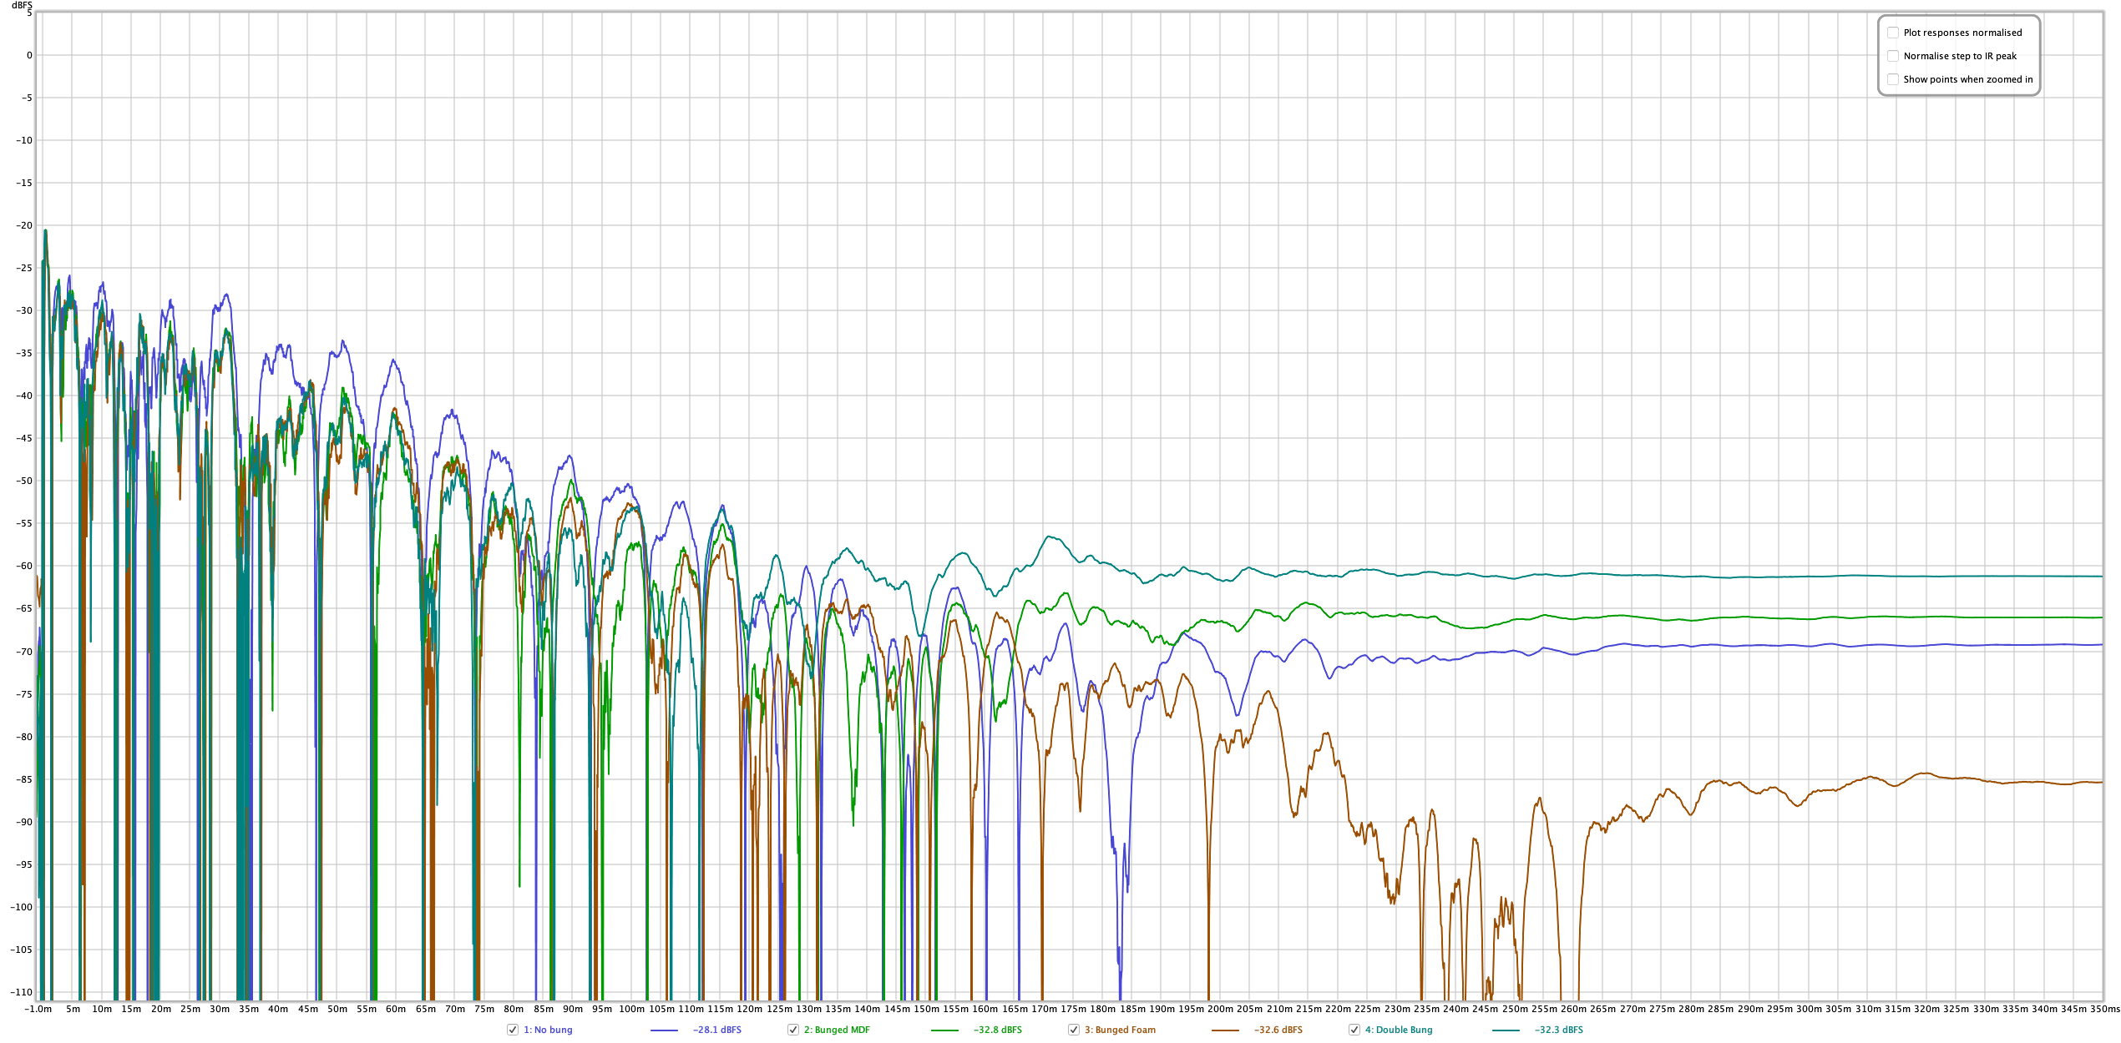This screenshot has height=1043, width=2121.
Task: Click the blue No bung line swatch
Action: click(x=664, y=1030)
